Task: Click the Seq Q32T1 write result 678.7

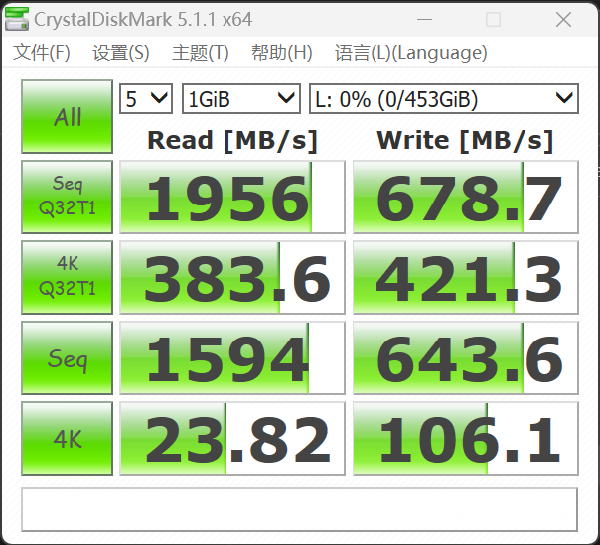Action: [x=466, y=197]
